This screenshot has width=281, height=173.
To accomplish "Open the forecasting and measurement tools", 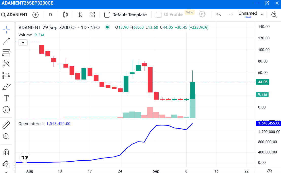I will point(6,75).
